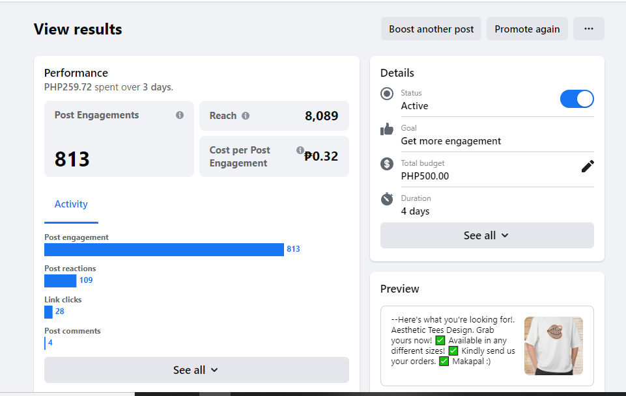Click the thumbs-up Goal icon

(387, 129)
